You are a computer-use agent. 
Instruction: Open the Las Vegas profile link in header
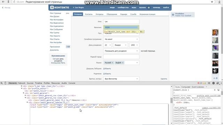coord(78,8)
